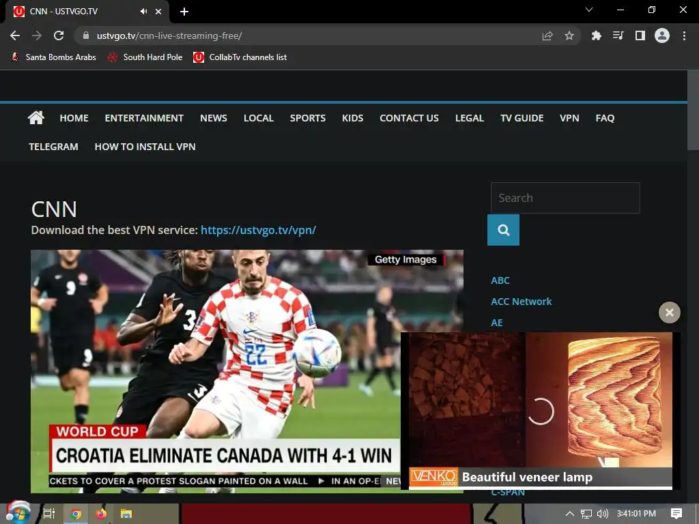
Task: Open the HOME menu item
Action: tap(74, 118)
